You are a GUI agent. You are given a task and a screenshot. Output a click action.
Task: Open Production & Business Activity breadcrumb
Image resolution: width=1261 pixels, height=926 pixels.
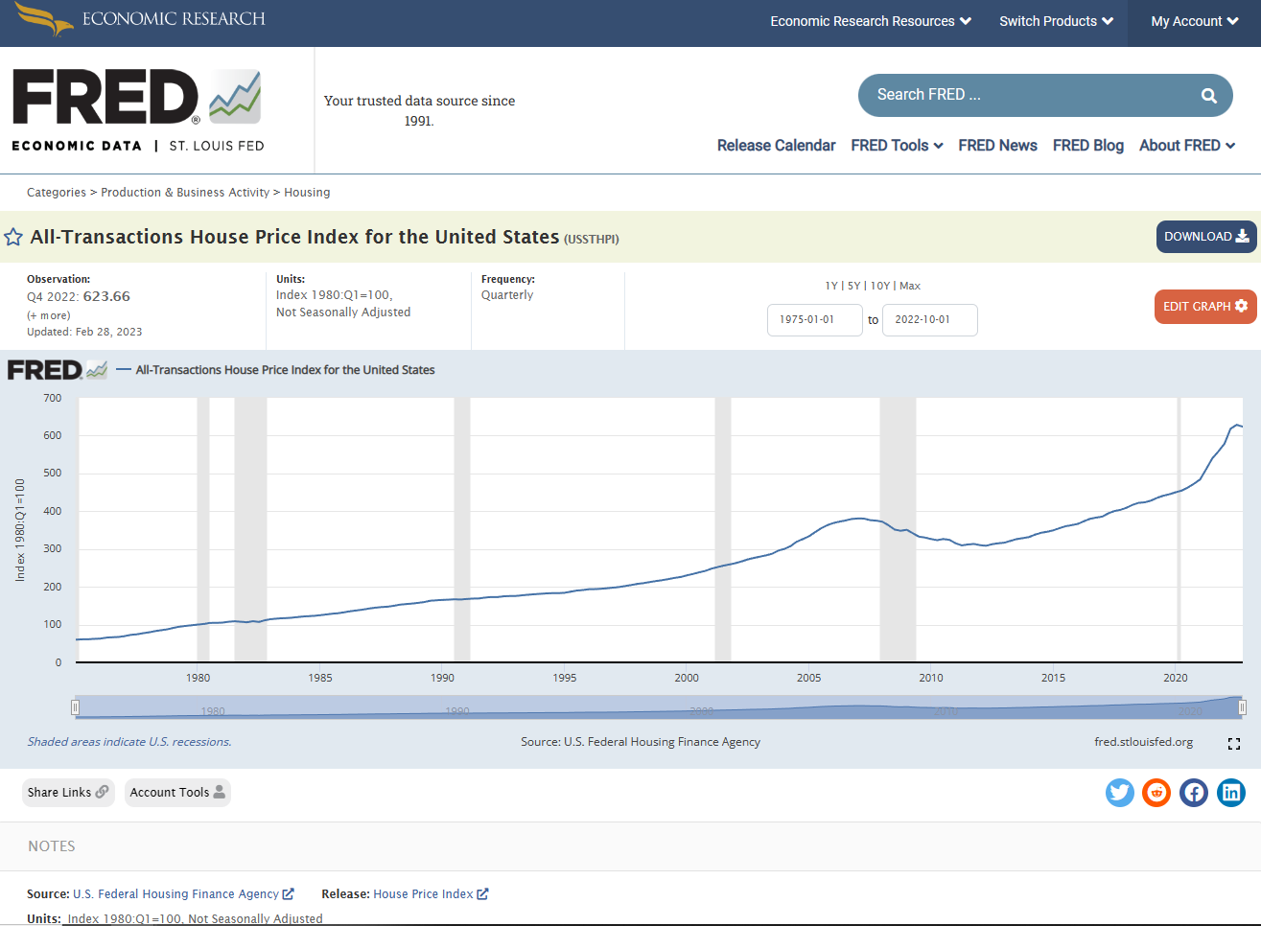click(x=185, y=193)
